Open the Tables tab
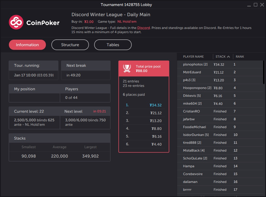266x197 pixels. (113, 45)
